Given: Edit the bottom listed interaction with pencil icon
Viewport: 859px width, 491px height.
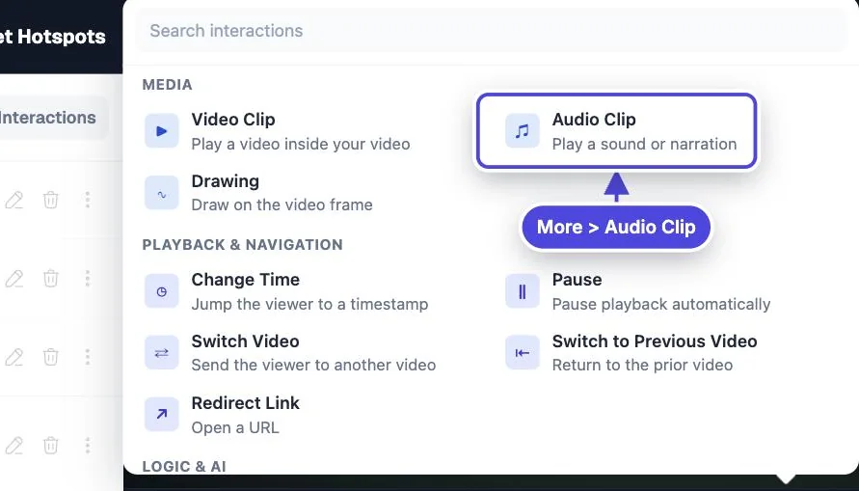Looking at the screenshot, I should click(x=14, y=446).
